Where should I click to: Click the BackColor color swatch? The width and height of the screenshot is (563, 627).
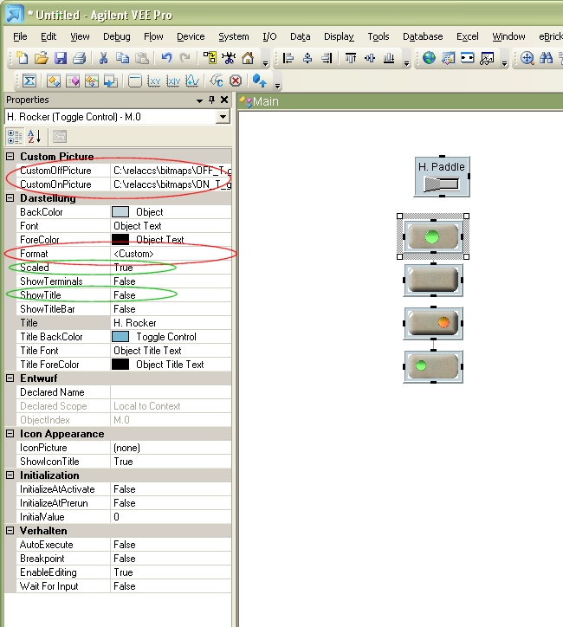121,212
